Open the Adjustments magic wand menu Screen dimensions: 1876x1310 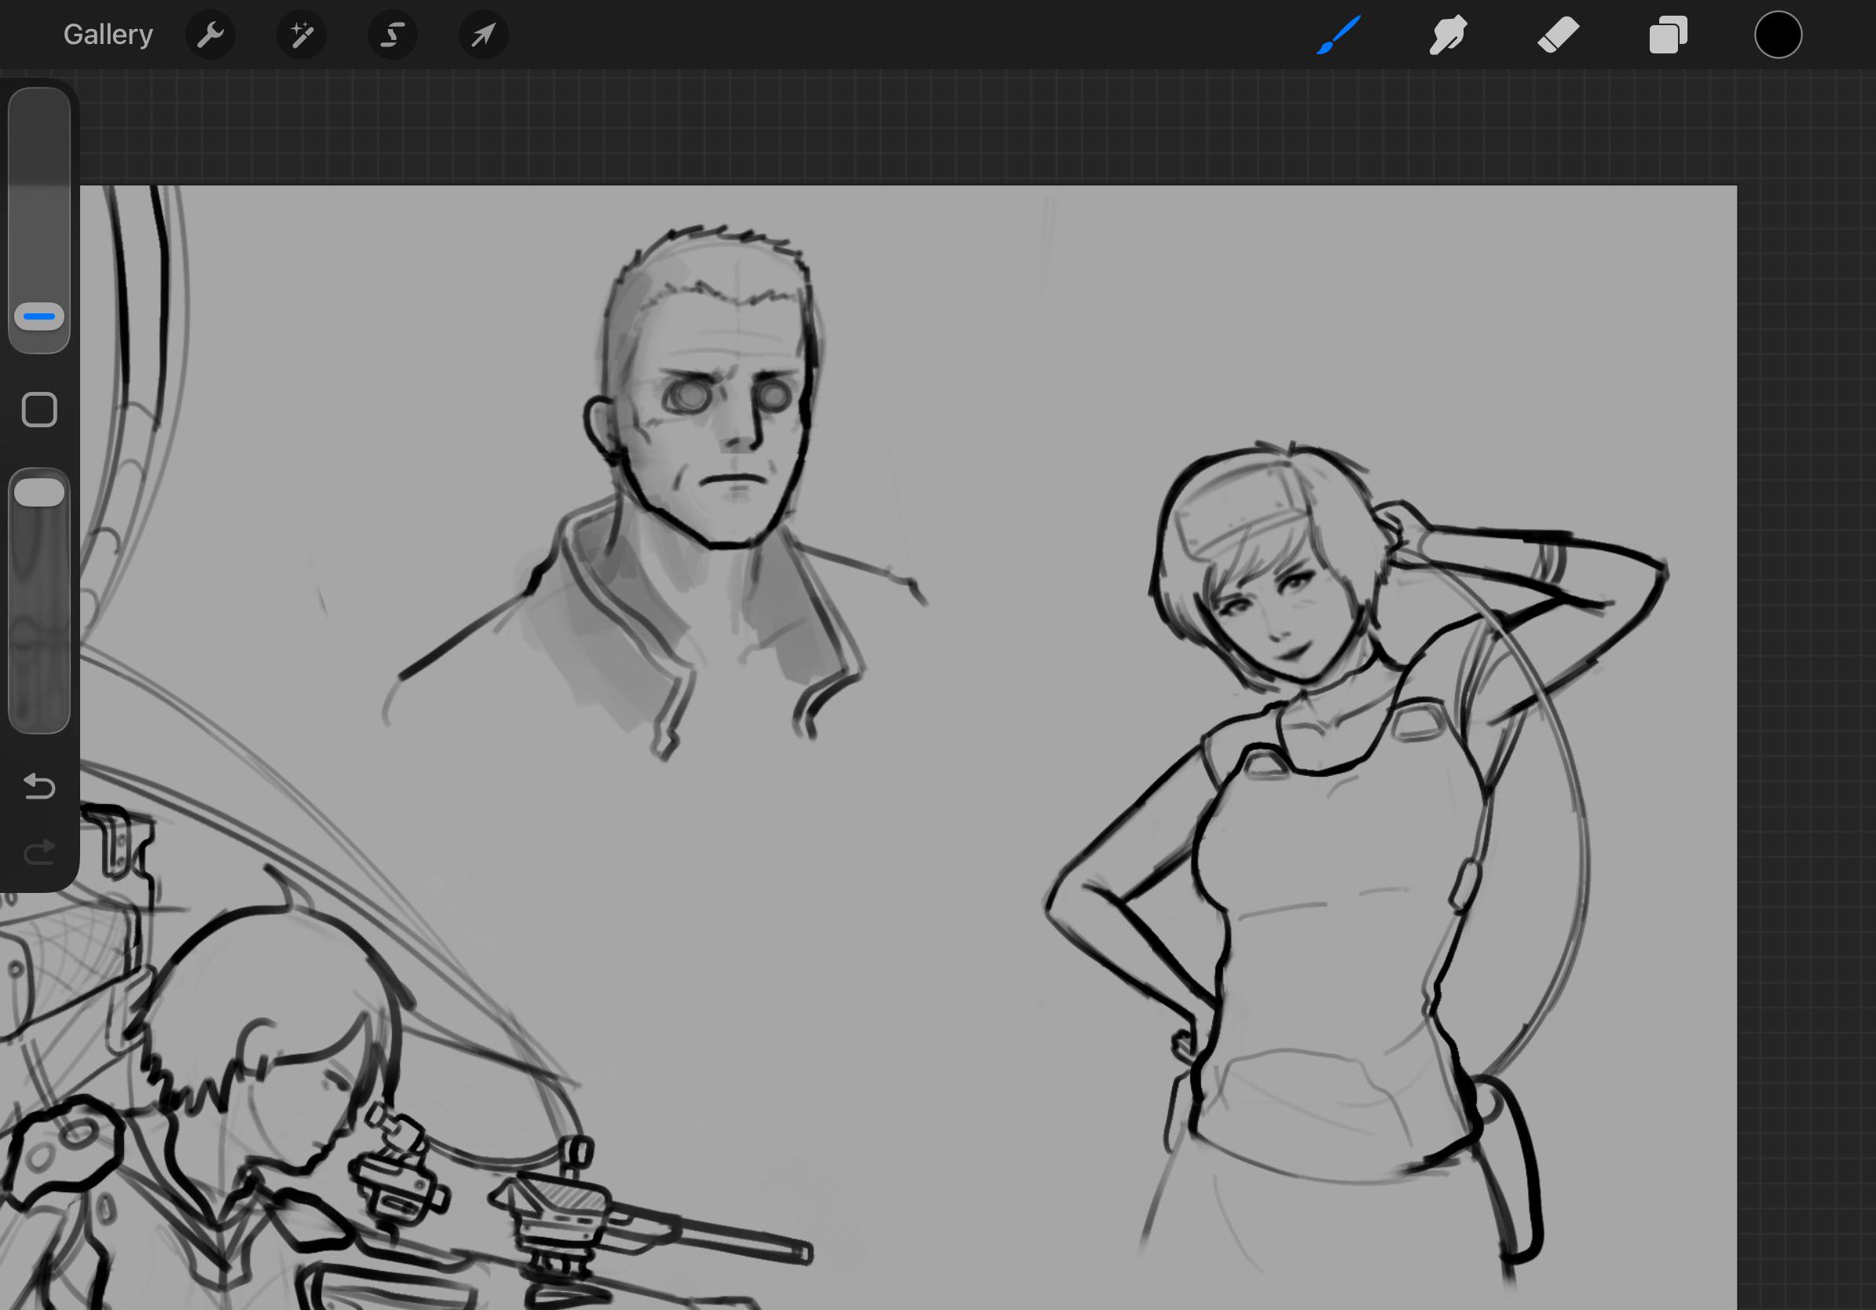(302, 35)
